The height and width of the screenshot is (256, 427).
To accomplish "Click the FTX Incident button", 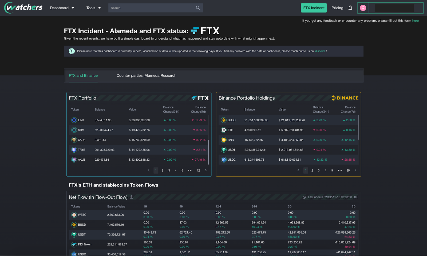I will point(314,8).
